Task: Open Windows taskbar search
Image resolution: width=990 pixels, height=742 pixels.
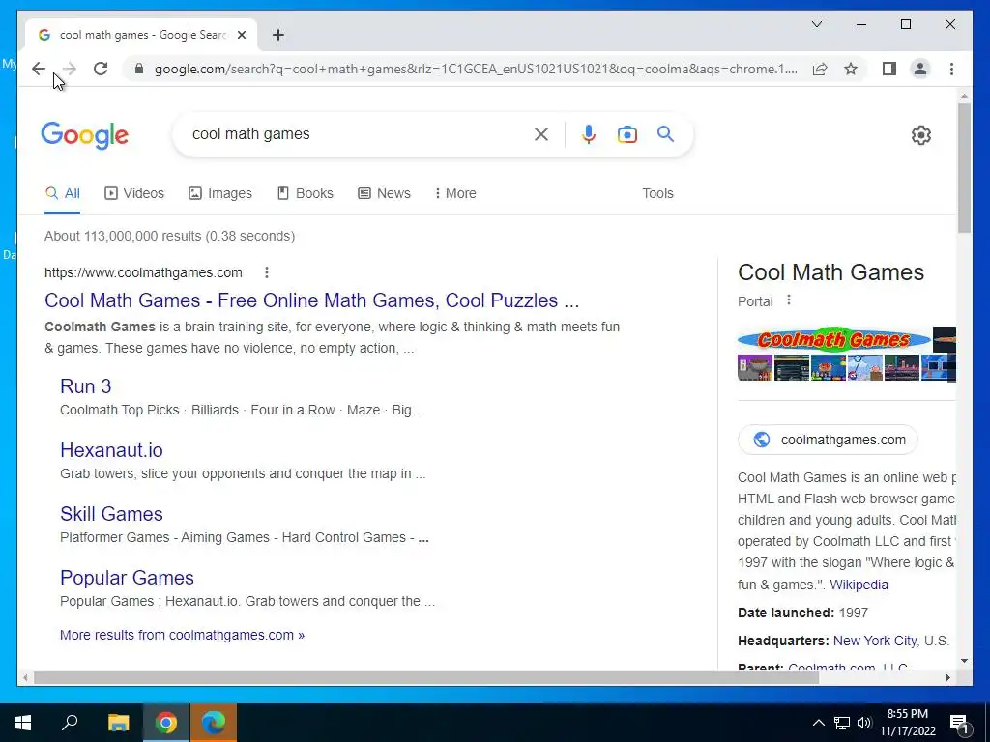Action: tap(70, 723)
